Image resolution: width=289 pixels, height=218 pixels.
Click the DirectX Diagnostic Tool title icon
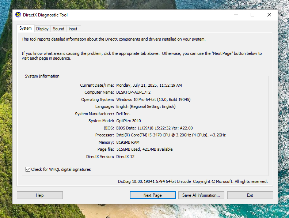click(x=18, y=15)
